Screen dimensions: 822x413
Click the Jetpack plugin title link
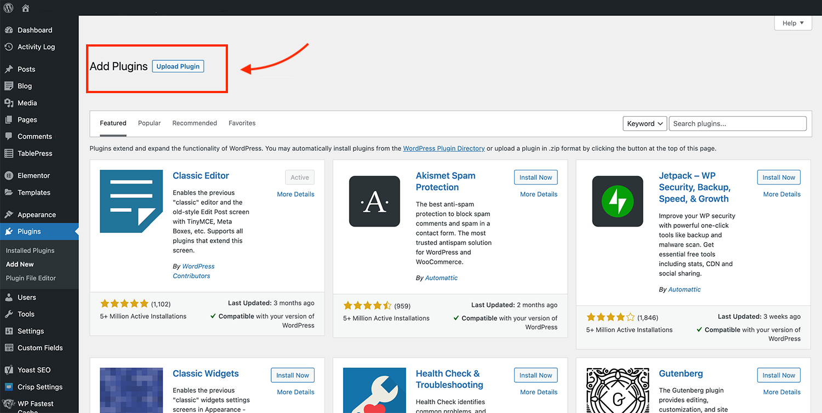coord(694,187)
